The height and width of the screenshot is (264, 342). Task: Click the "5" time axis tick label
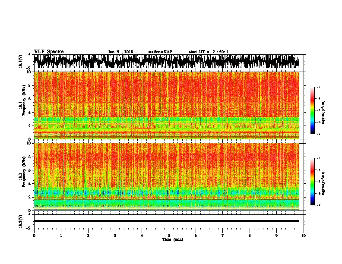tap(169, 236)
